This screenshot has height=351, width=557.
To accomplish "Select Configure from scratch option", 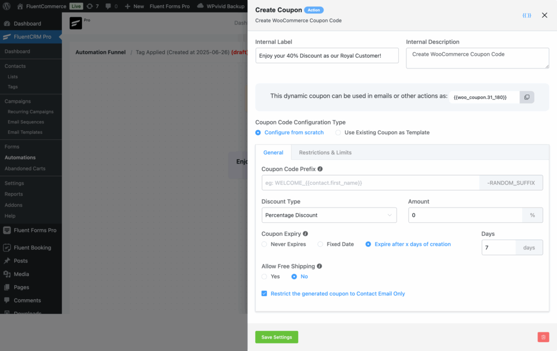I will point(289,133).
